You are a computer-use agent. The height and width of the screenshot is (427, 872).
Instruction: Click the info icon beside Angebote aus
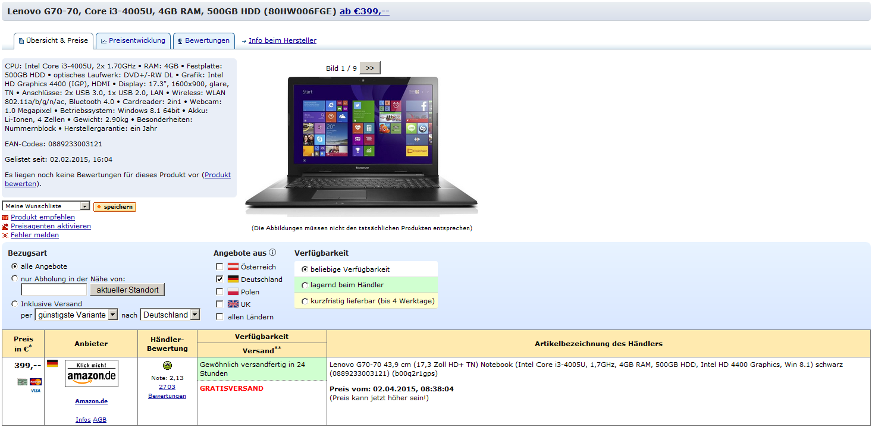pos(272,253)
